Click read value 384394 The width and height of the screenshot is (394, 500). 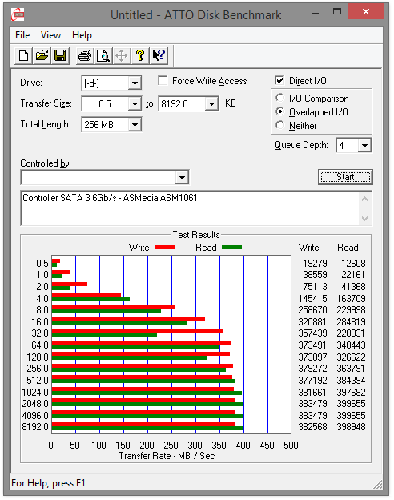tap(352, 381)
